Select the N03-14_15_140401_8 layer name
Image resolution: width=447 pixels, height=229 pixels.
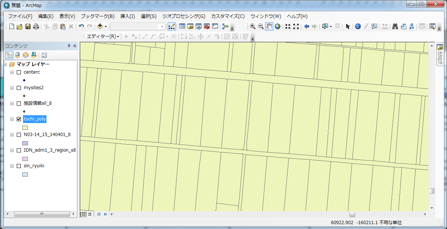click(x=47, y=135)
